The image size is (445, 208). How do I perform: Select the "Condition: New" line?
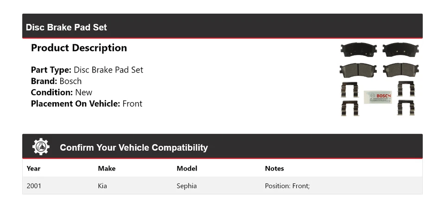[x=61, y=92]
